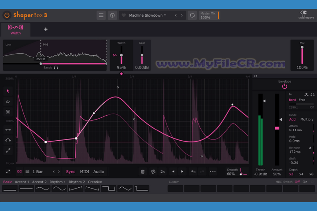Open the Rhythm 1 preset tab
This screenshot has width=317, height=211.
[x=57, y=182]
